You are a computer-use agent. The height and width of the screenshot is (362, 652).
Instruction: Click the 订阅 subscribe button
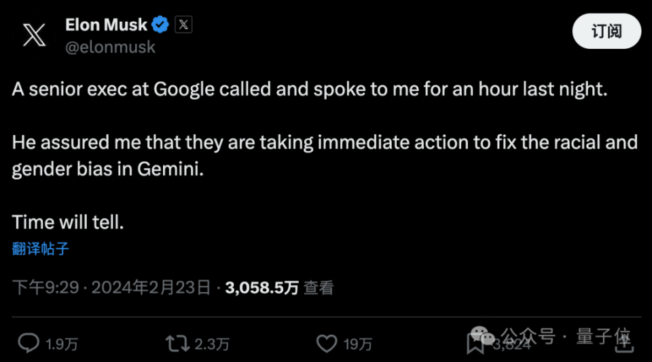[606, 31]
